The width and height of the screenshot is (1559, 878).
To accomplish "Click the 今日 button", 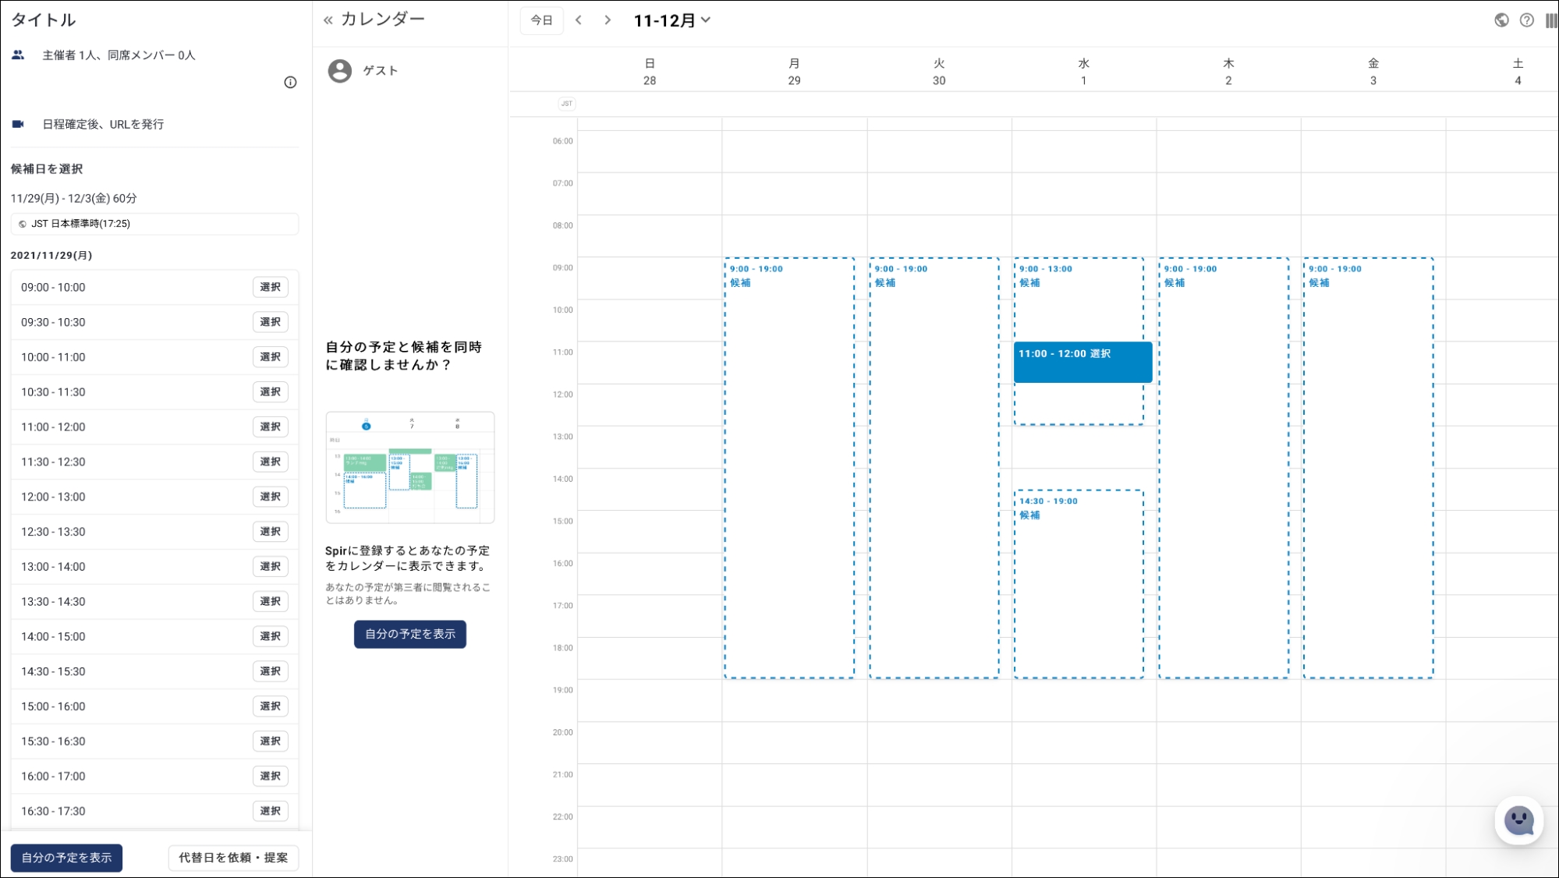I will pyautogui.click(x=541, y=20).
